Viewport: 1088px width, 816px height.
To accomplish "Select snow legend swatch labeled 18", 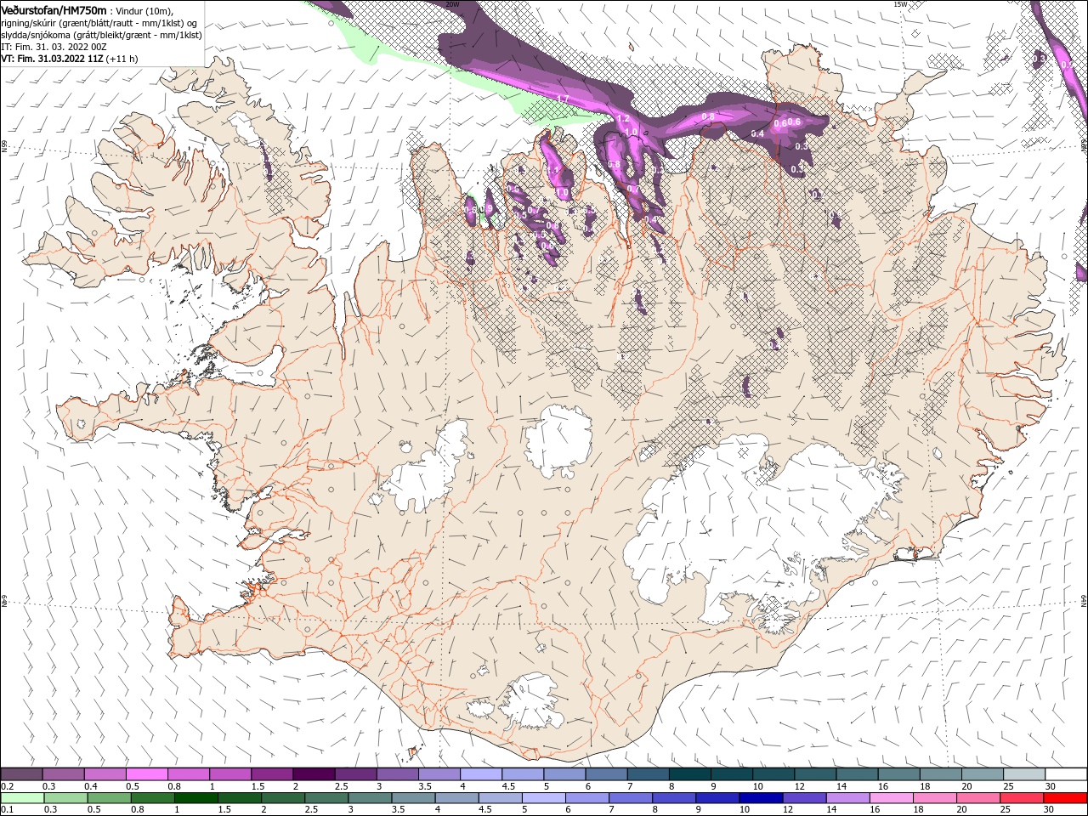I will point(940,774).
